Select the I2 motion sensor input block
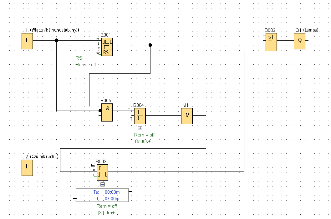 point(27,167)
